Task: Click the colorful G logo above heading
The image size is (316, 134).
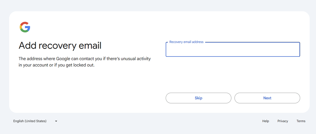Action: pos(25,27)
